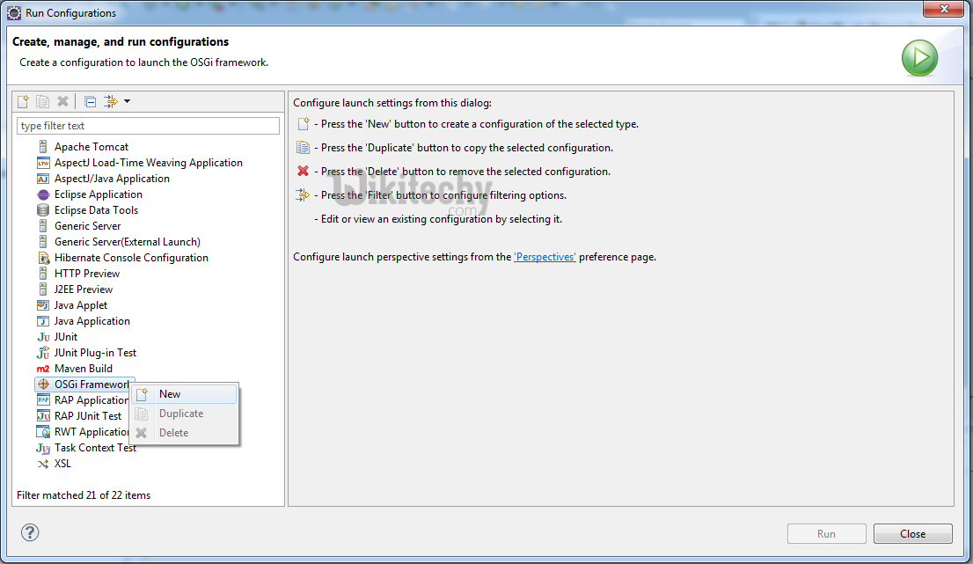
Task: Click the Eclipse Application icon in tree
Action: tap(43, 194)
